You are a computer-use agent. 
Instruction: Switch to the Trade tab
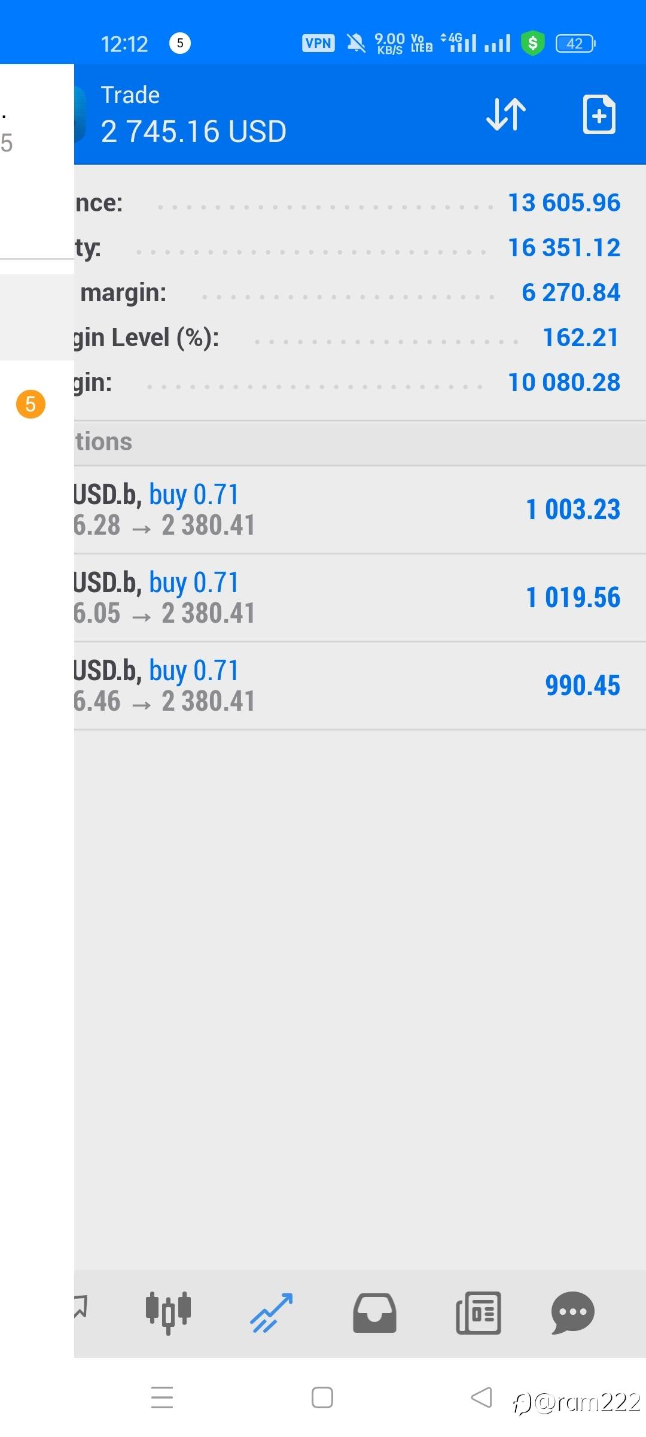272,1312
